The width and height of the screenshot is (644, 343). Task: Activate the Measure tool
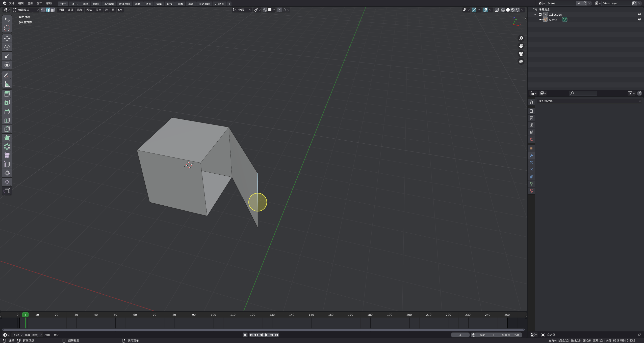[x=7, y=84]
